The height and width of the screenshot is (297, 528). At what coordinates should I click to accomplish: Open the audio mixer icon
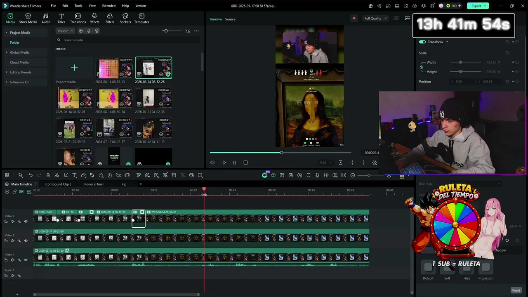(x=326, y=175)
